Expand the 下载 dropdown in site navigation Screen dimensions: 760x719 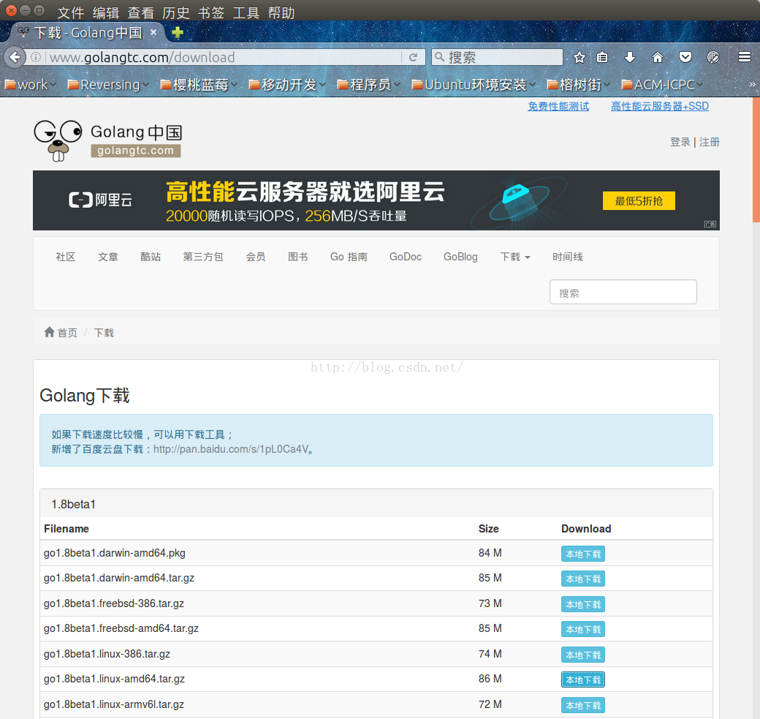[x=514, y=257]
